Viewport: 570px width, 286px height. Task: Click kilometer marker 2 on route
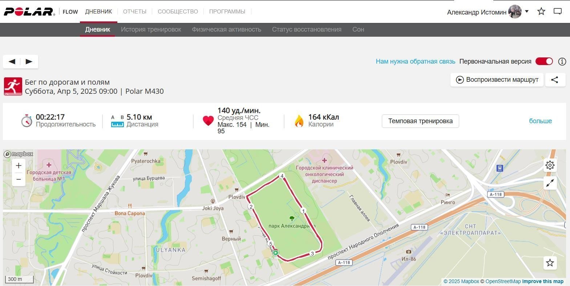click(x=251, y=207)
